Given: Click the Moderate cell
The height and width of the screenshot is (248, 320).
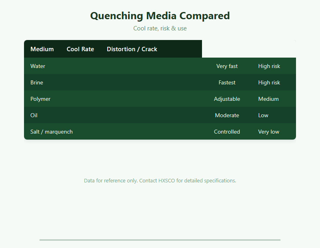Looking at the screenshot, I should click(227, 115).
